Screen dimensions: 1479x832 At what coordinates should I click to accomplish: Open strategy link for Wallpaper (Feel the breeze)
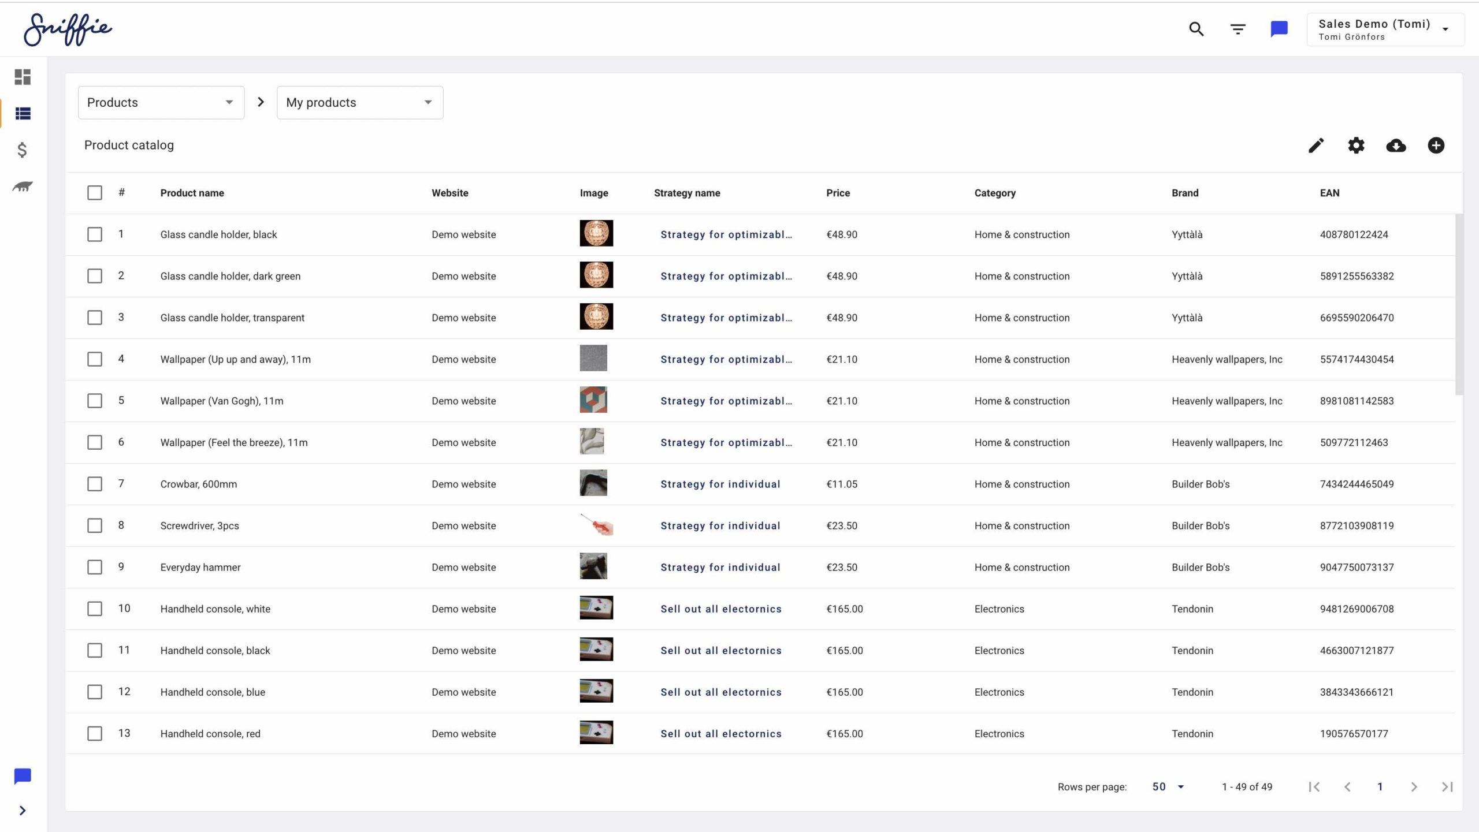click(726, 442)
